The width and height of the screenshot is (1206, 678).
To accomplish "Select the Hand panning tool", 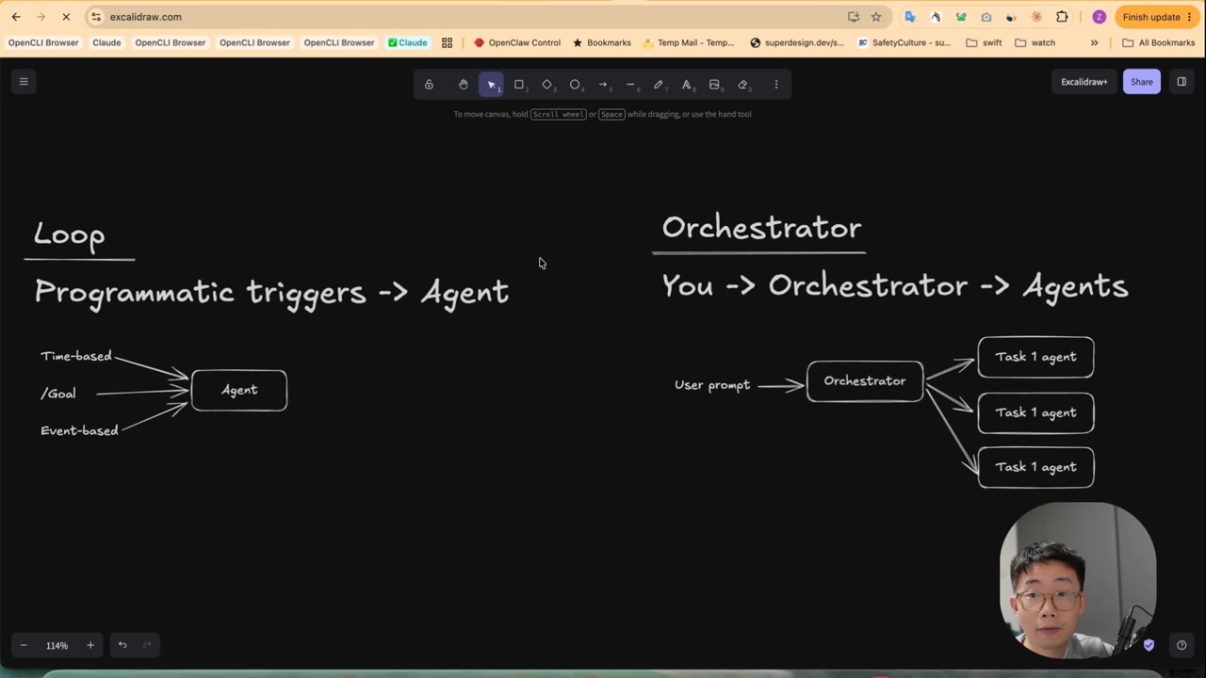I will pos(463,85).
